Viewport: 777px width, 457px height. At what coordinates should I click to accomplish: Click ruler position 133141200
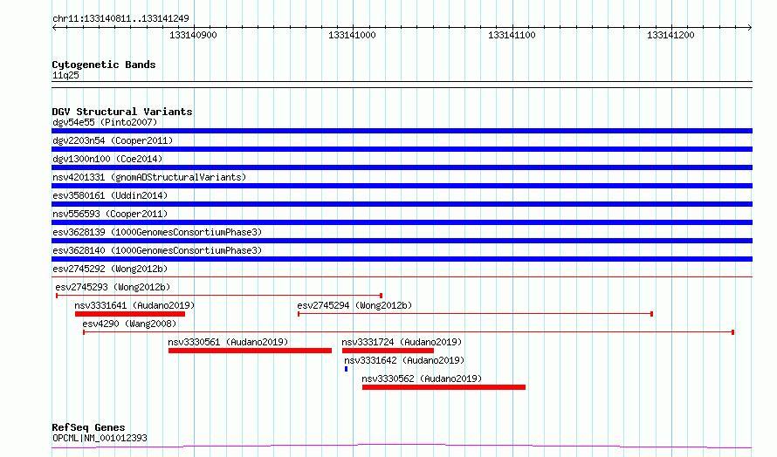pos(670,35)
